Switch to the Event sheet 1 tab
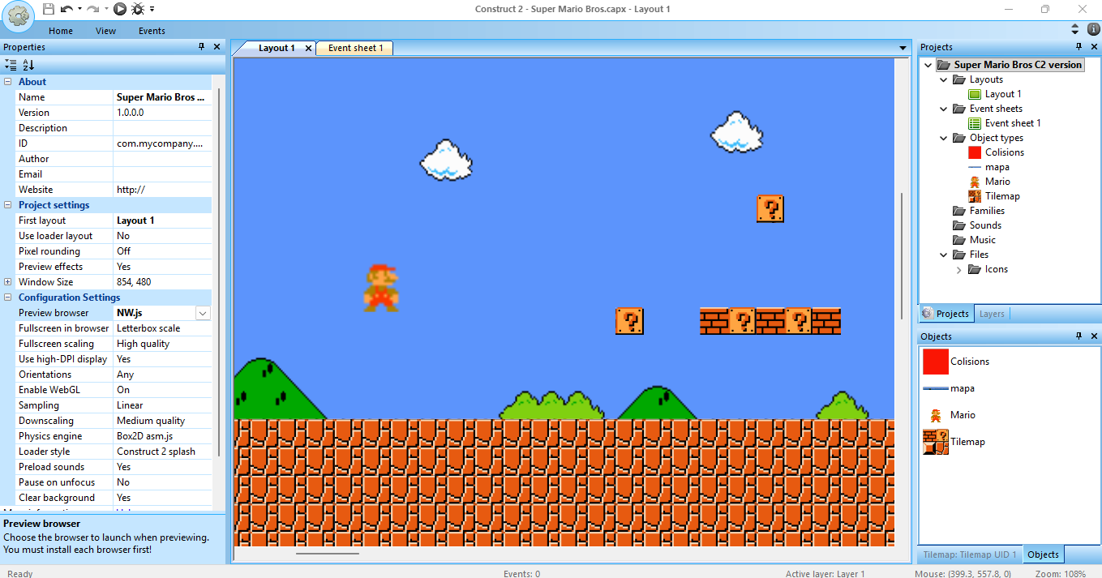The image size is (1102, 578). 355,48
